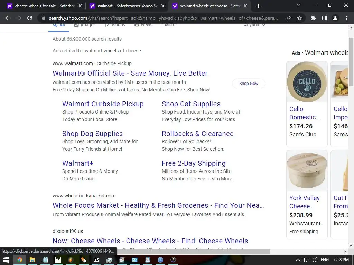Open a new browser tab
354x265 pixels.
(x=259, y=6)
